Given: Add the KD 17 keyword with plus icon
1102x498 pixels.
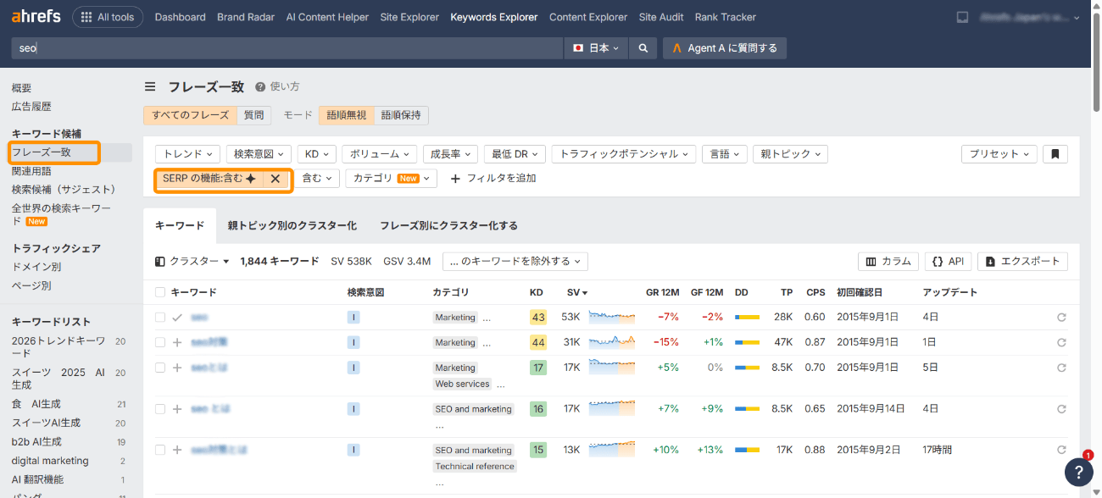Looking at the screenshot, I should point(177,368).
